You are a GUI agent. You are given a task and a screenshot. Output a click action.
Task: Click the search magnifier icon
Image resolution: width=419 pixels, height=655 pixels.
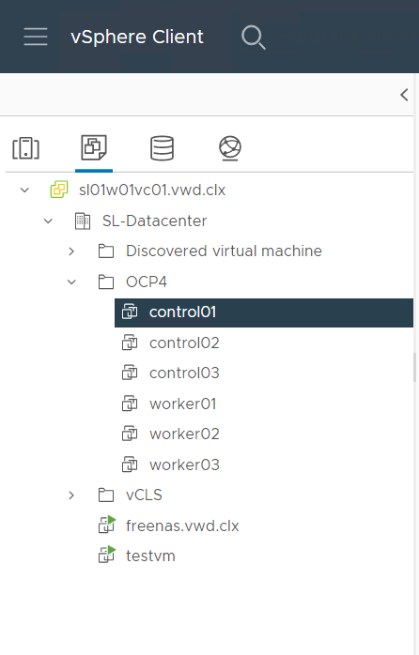(254, 38)
